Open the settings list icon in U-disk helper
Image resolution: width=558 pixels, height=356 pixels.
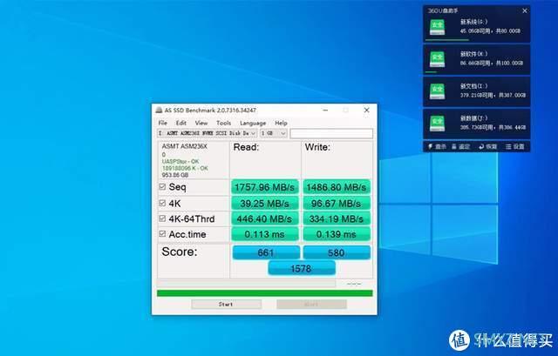(508, 146)
